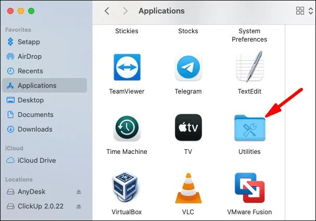Open the Apple TV app icon

pos(188,127)
